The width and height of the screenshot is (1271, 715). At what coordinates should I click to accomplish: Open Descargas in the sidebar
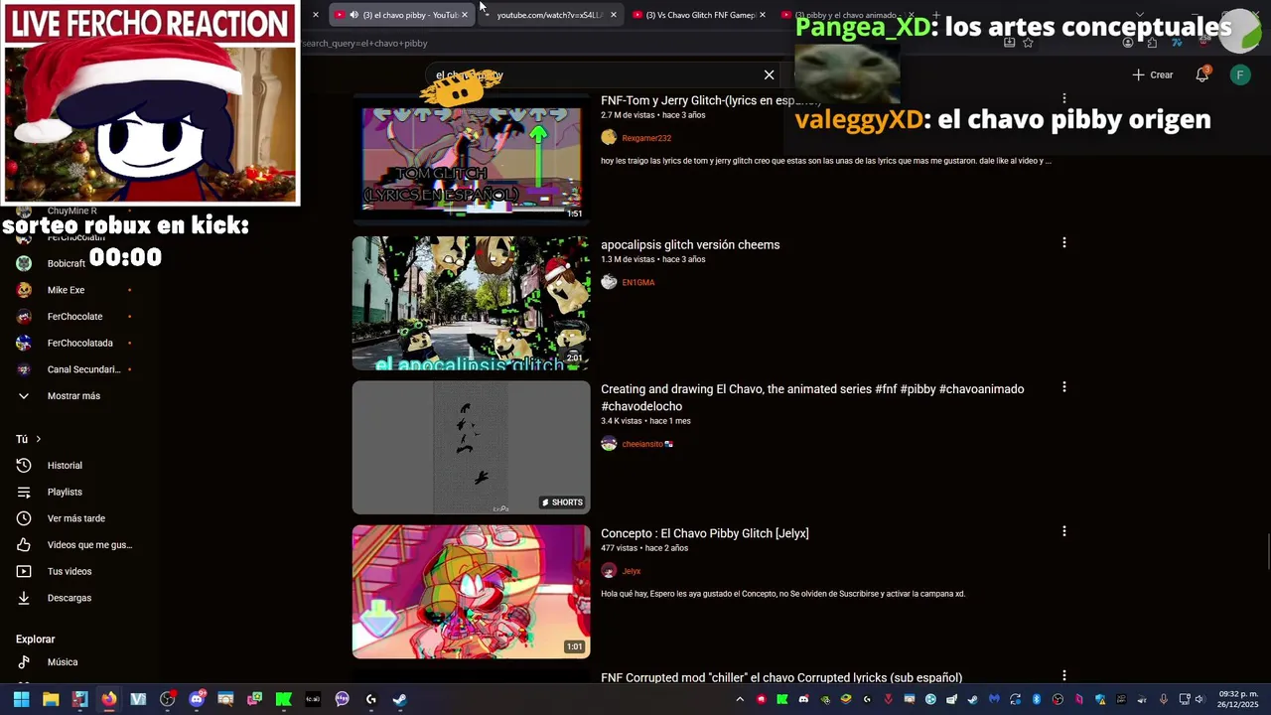coord(70,598)
